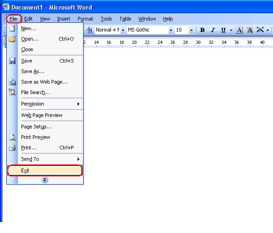Open the Insert menu
This screenshot has height=233, width=273.
coord(64,19)
